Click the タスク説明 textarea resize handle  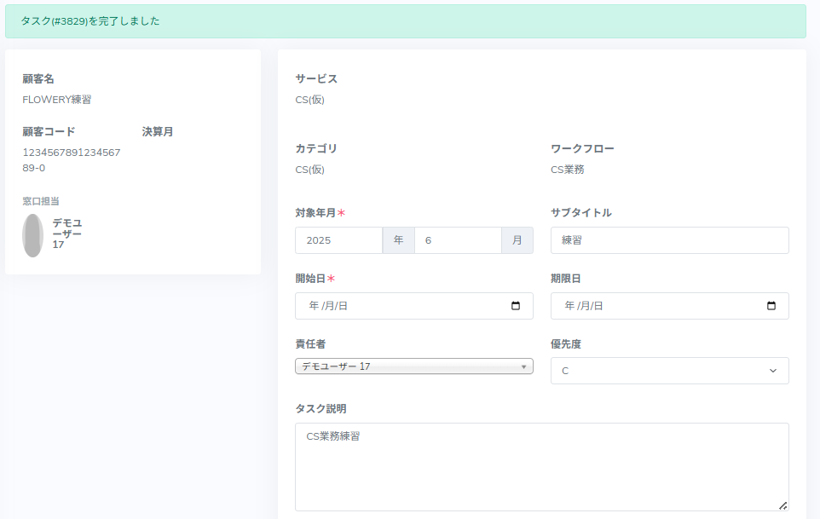click(782, 505)
